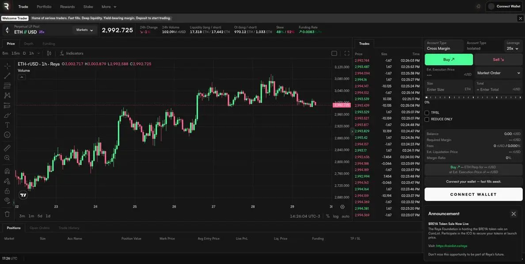Click the large CONNECT WALLET button

tap(473, 194)
